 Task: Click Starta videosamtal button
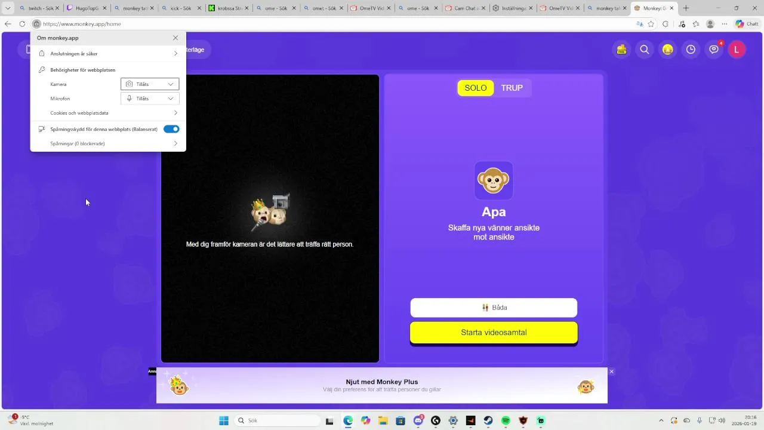coord(494,333)
